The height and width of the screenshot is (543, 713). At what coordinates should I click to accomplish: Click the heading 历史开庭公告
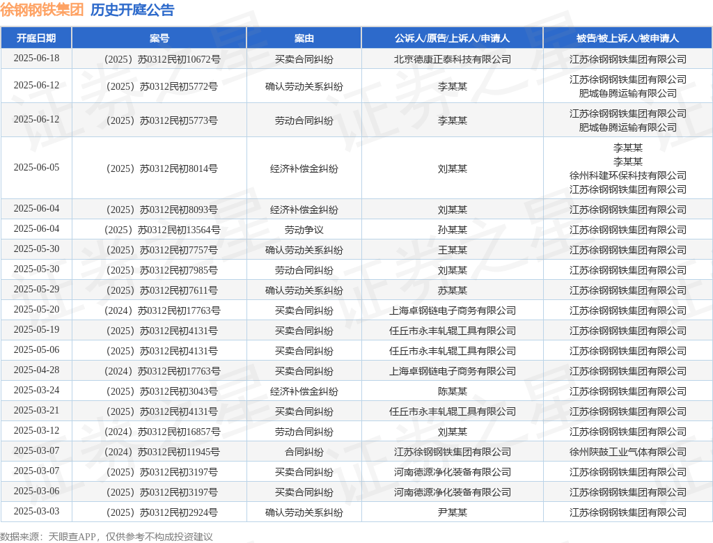pyautogui.click(x=132, y=10)
